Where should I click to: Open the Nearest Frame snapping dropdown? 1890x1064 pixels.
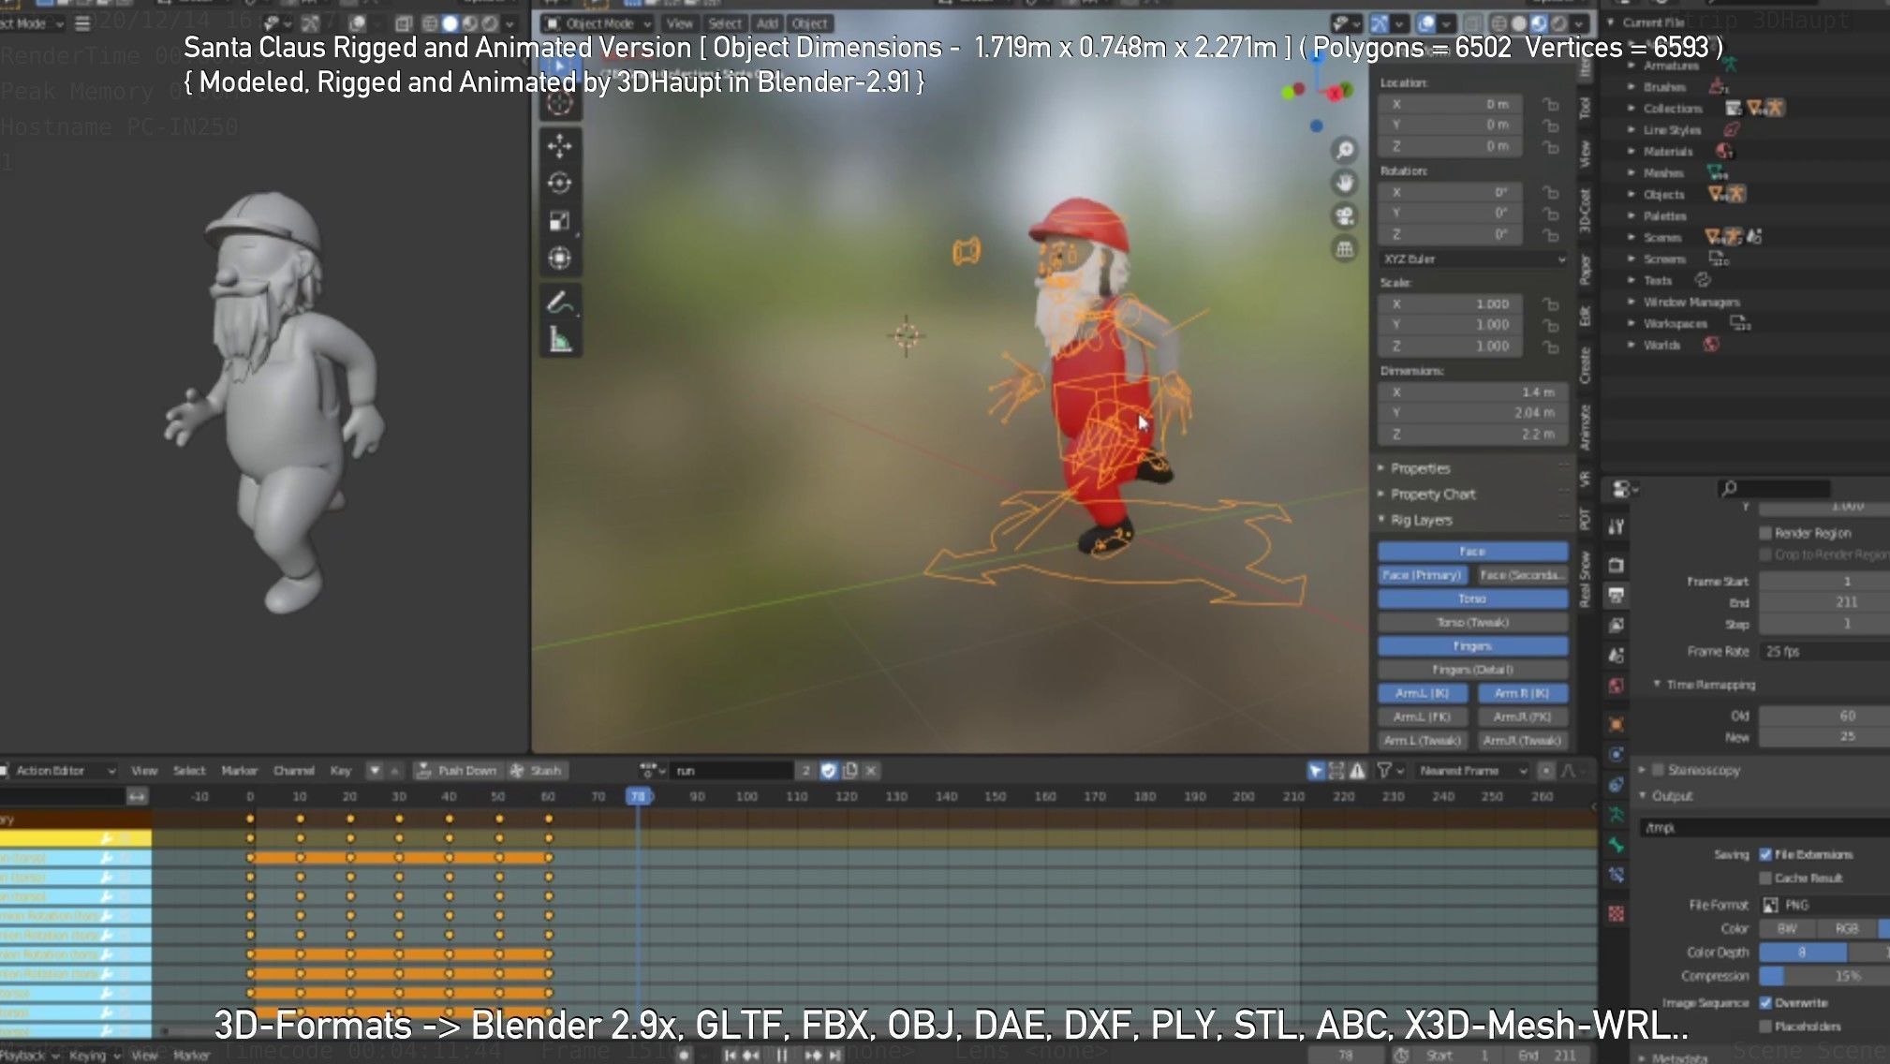pyautogui.click(x=1470, y=771)
